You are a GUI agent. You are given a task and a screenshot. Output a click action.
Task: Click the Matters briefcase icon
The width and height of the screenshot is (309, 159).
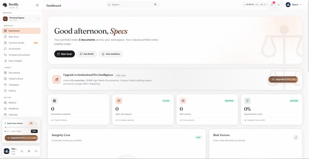click(5, 103)
